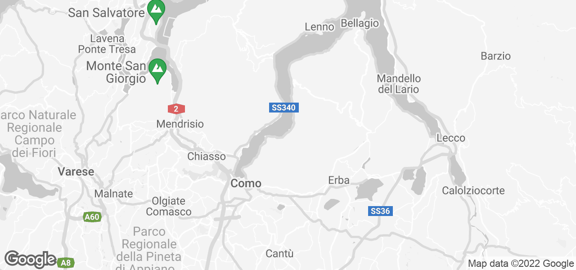576x270 pixels.
Task: Click the Mendrisio town label
Action: tap(180, 124)
